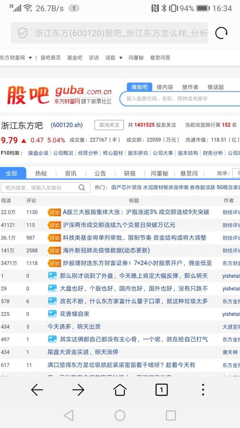Tap Android home circle button

pyautogui.click(x=120, y=415)
